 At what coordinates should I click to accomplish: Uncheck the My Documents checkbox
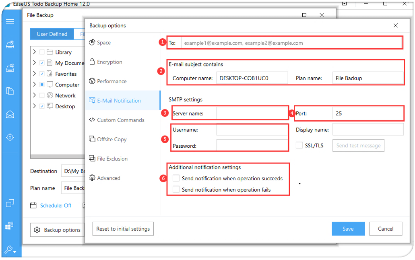point(42,63)
